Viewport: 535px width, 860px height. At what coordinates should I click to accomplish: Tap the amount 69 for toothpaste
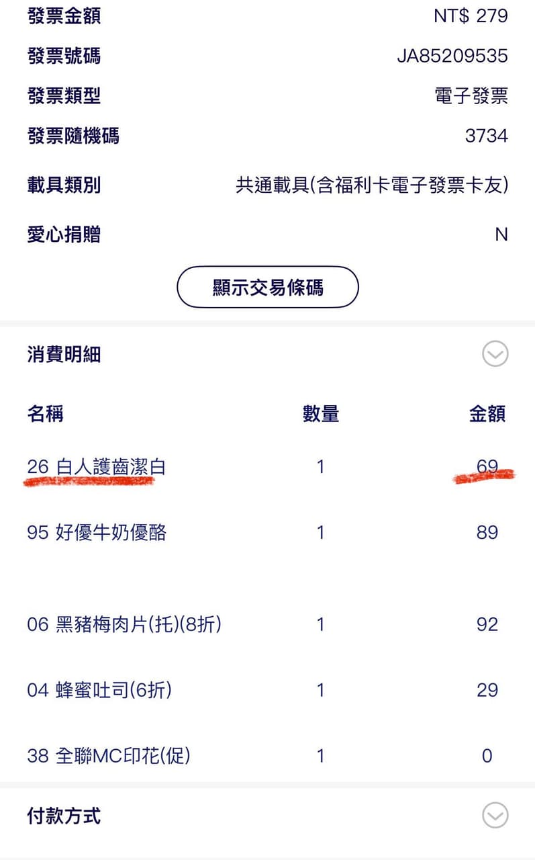tap(487, 466)
